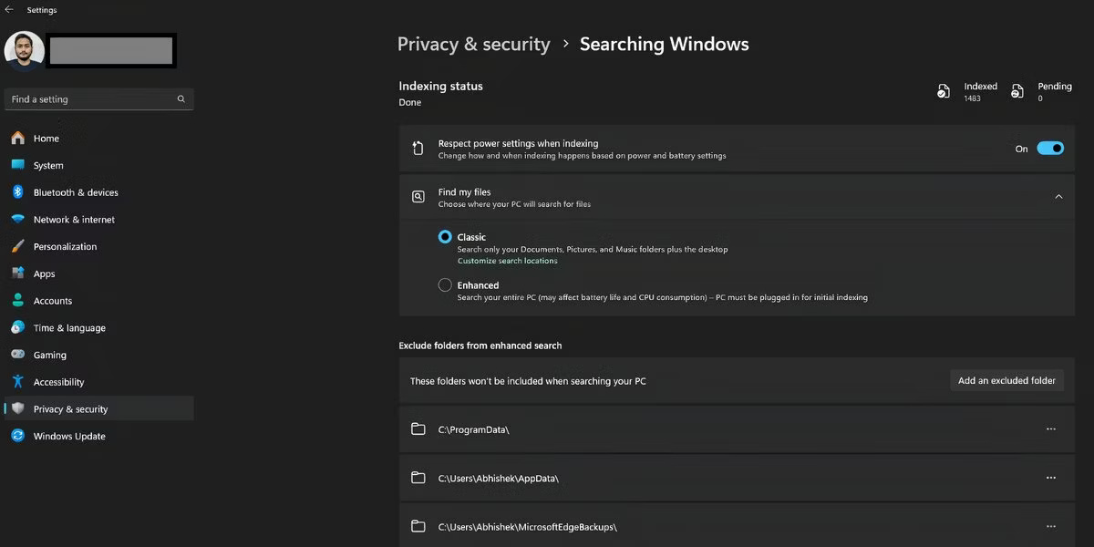Click the folder icon beside C:\ProgramData\

click(x=418, y=428)
